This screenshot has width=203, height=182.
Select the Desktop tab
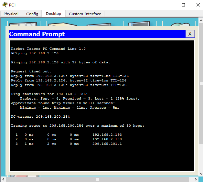(53, 14)
